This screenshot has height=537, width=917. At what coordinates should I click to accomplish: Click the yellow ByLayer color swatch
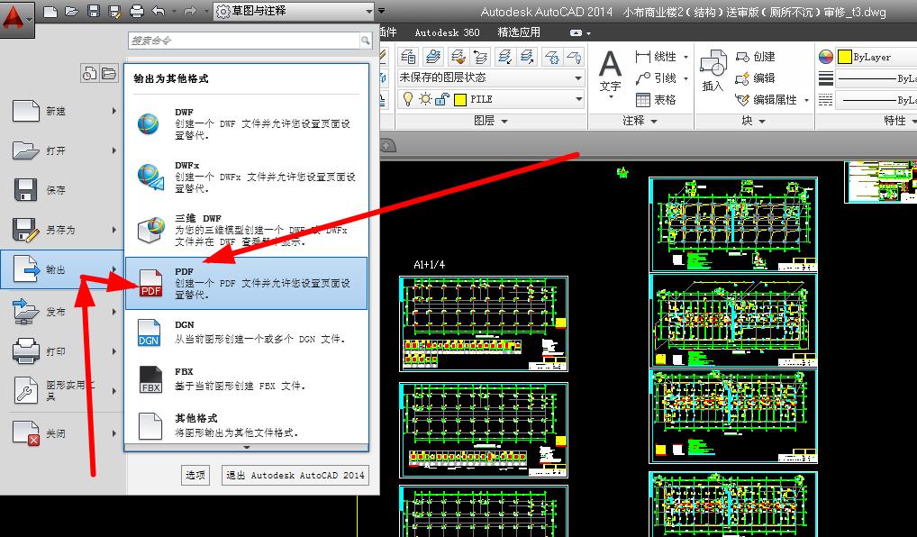[844, 57]
